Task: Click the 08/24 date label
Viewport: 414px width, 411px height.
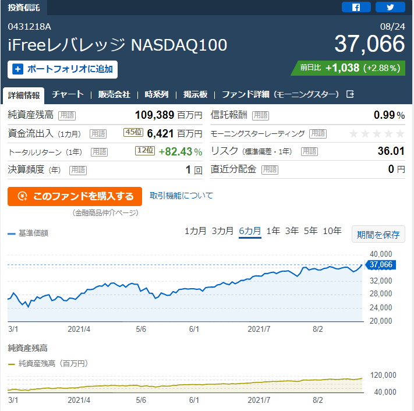Action: (x=392, y=27)
